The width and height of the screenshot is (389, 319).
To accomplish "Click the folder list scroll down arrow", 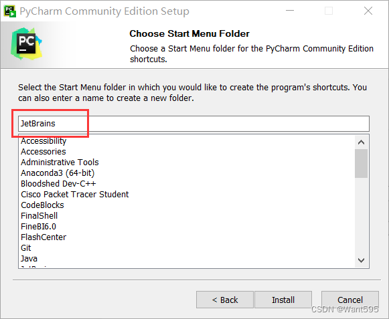I will 362,260.
